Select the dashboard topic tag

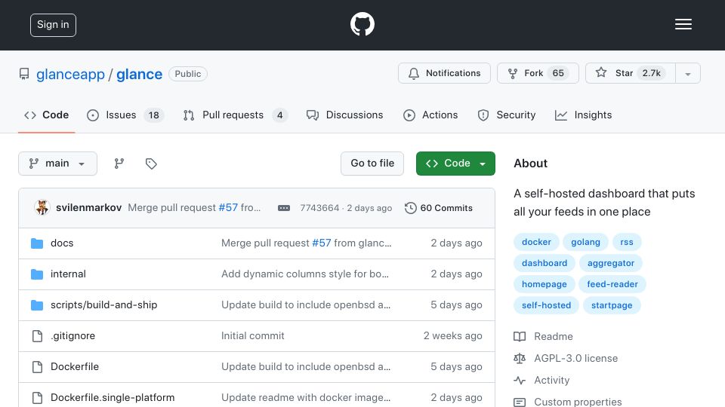pos(545,263)
